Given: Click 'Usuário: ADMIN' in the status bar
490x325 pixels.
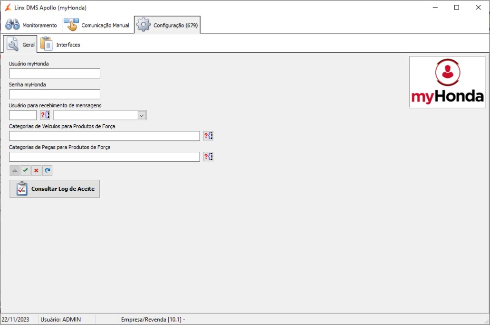Looking at the screenshot, I should tap(61, 319).
